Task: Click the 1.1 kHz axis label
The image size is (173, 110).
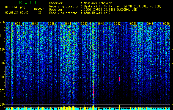Action: [2, 36]
